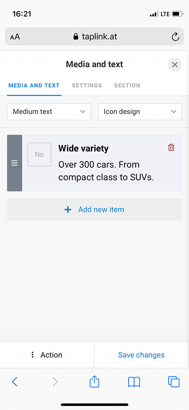Go back with the Safari back arrow

15,382
